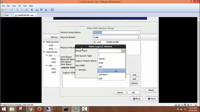
Task: Open the Tabs menu
Action: [25, 6]
